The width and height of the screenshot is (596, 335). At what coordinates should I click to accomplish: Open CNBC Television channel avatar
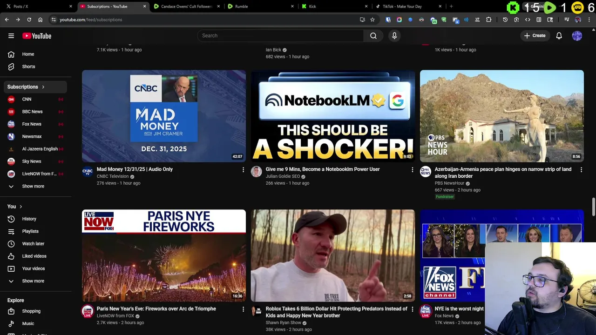pyautogui.click(x=88, y=172)
